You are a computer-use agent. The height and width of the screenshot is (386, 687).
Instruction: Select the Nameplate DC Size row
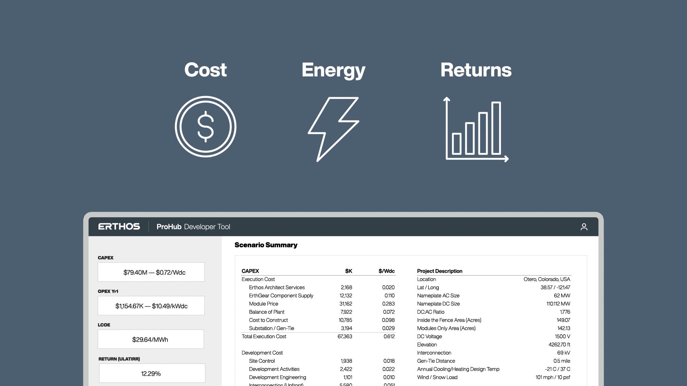point(438,304)
